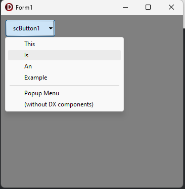Image resolution: width=185 pixels, height=189 pixels.
Task: Click the Delphi app icon in the Form1 title bar
Action: pyautogui.click(x=9, y=7)
